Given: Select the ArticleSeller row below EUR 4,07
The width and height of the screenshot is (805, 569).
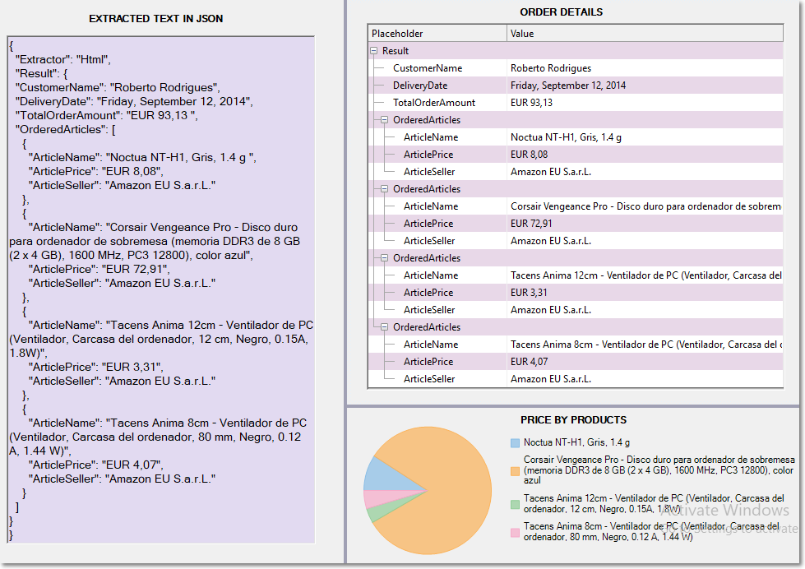Looking at the screenshot, I should pos(429,379).
